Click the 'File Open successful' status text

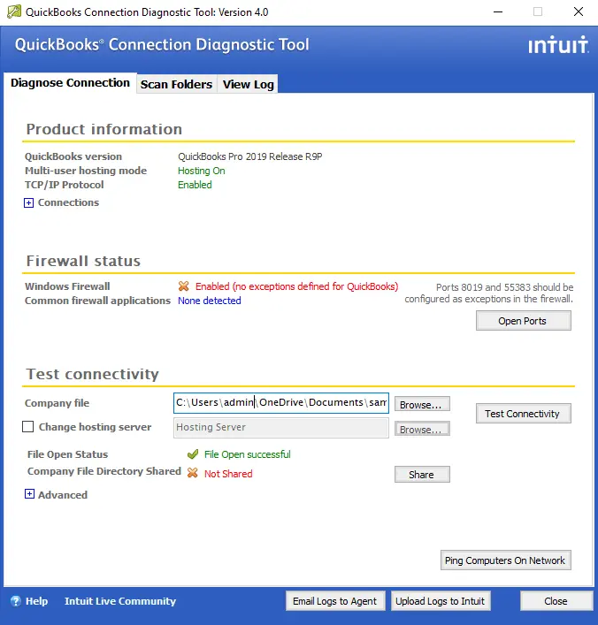[248, 454]
